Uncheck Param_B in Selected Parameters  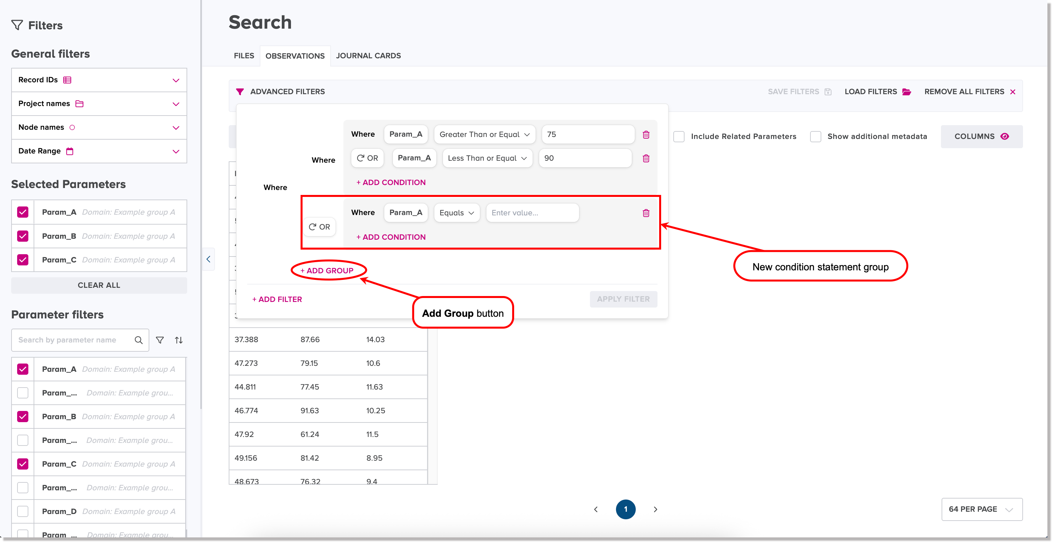[23, 236]
